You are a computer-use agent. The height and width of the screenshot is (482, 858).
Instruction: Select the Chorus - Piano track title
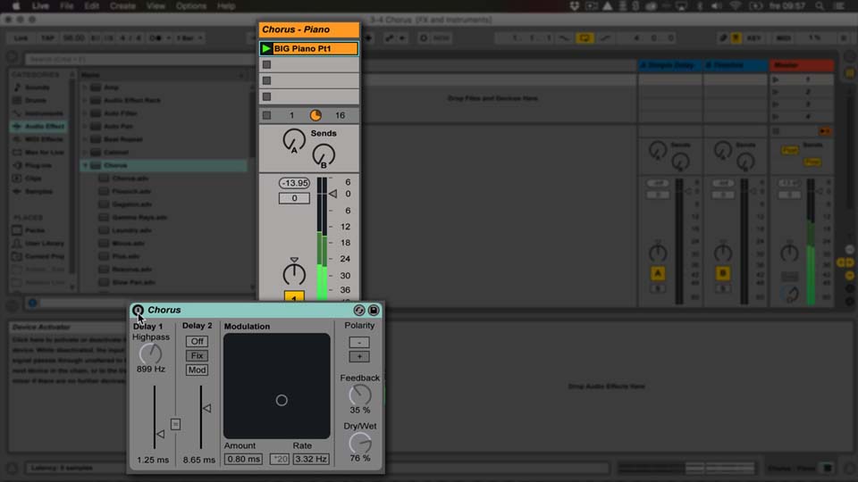tap(309, 29)
